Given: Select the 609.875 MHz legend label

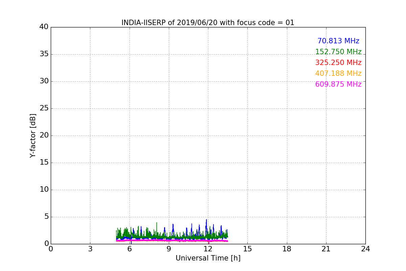Looking at the screenshot, I should [338, 84].
